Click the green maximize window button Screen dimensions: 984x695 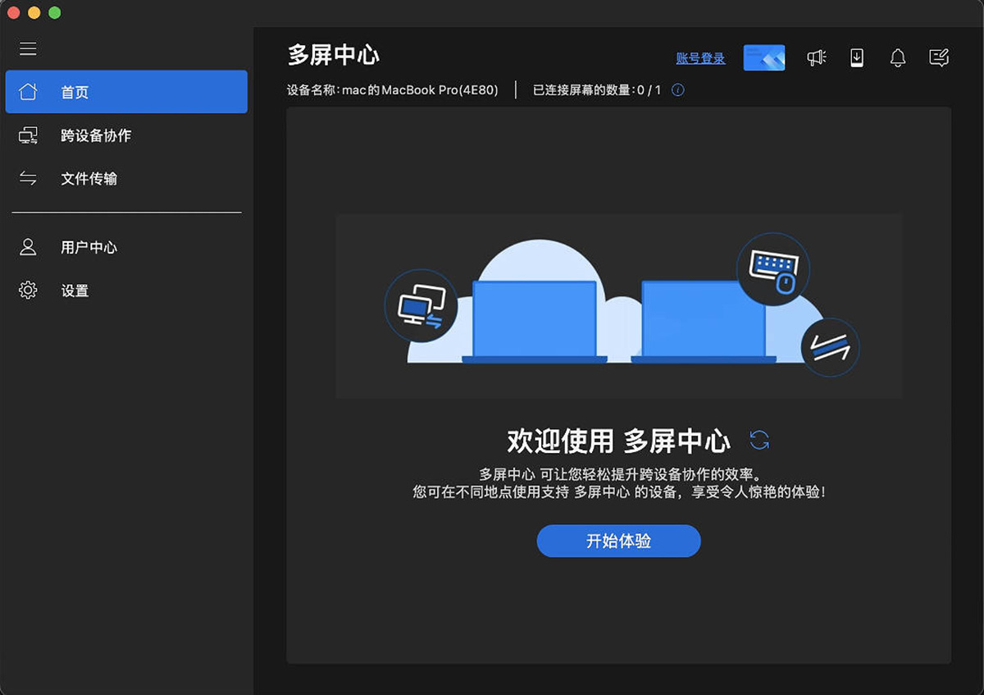tap(55, 13)
